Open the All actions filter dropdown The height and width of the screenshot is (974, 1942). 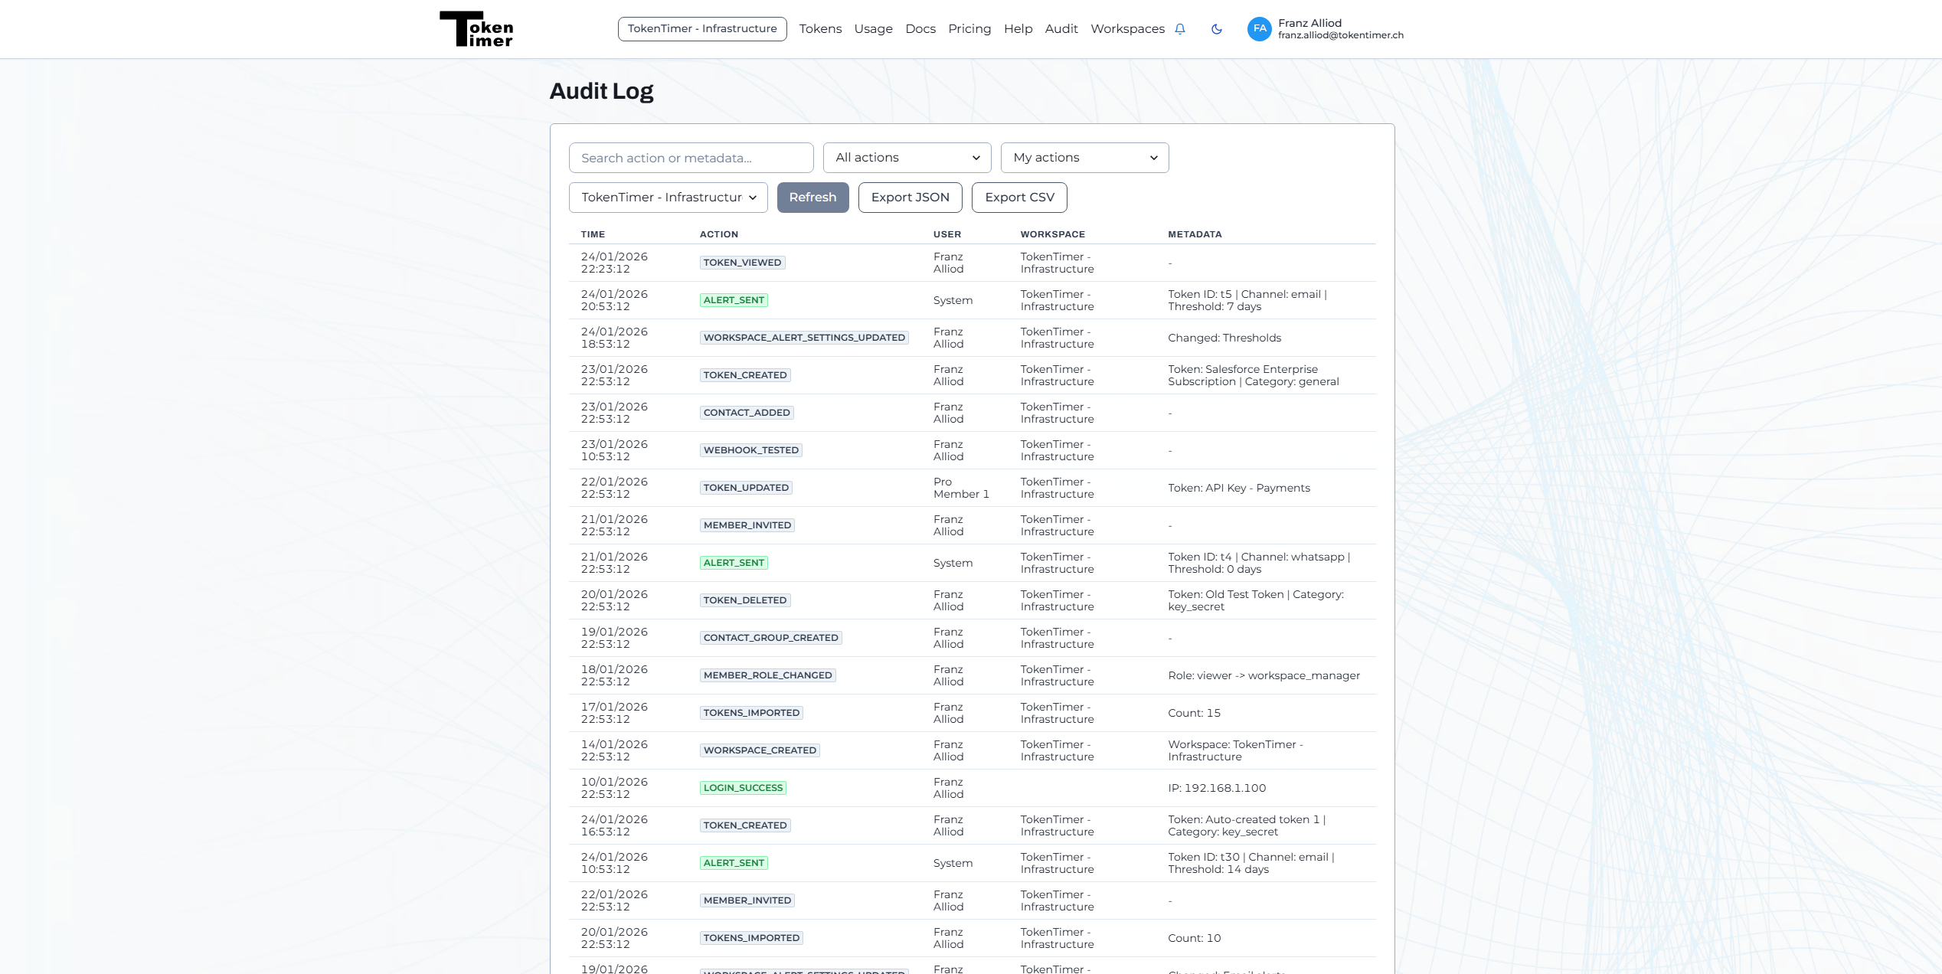pos(907,157)
